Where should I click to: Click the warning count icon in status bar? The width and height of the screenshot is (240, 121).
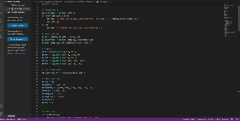pyautogui.click(x=23, y=119)
